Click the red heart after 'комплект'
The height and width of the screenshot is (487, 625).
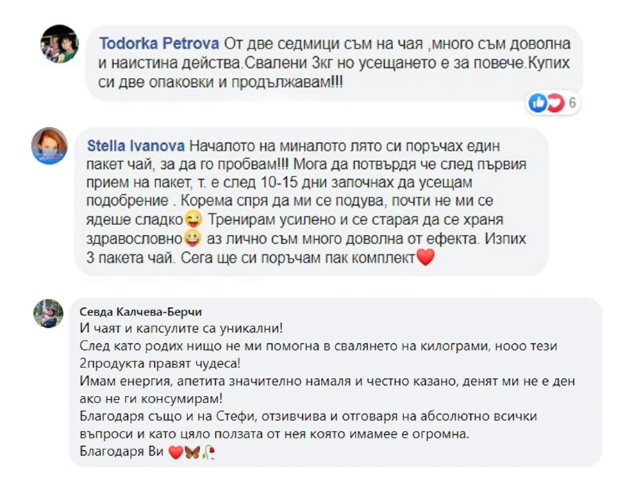click(425, 257)
